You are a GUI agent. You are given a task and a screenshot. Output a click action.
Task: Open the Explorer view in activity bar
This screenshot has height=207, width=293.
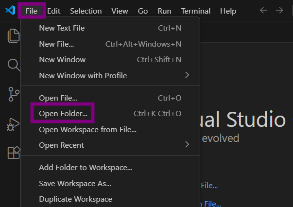(x=14, y=36)
